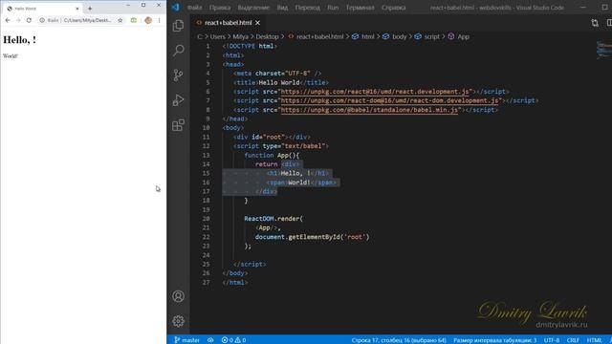612x344 pixels.
Task: Change tab size via Размер интервала табуляции
Action: [495, 340]
